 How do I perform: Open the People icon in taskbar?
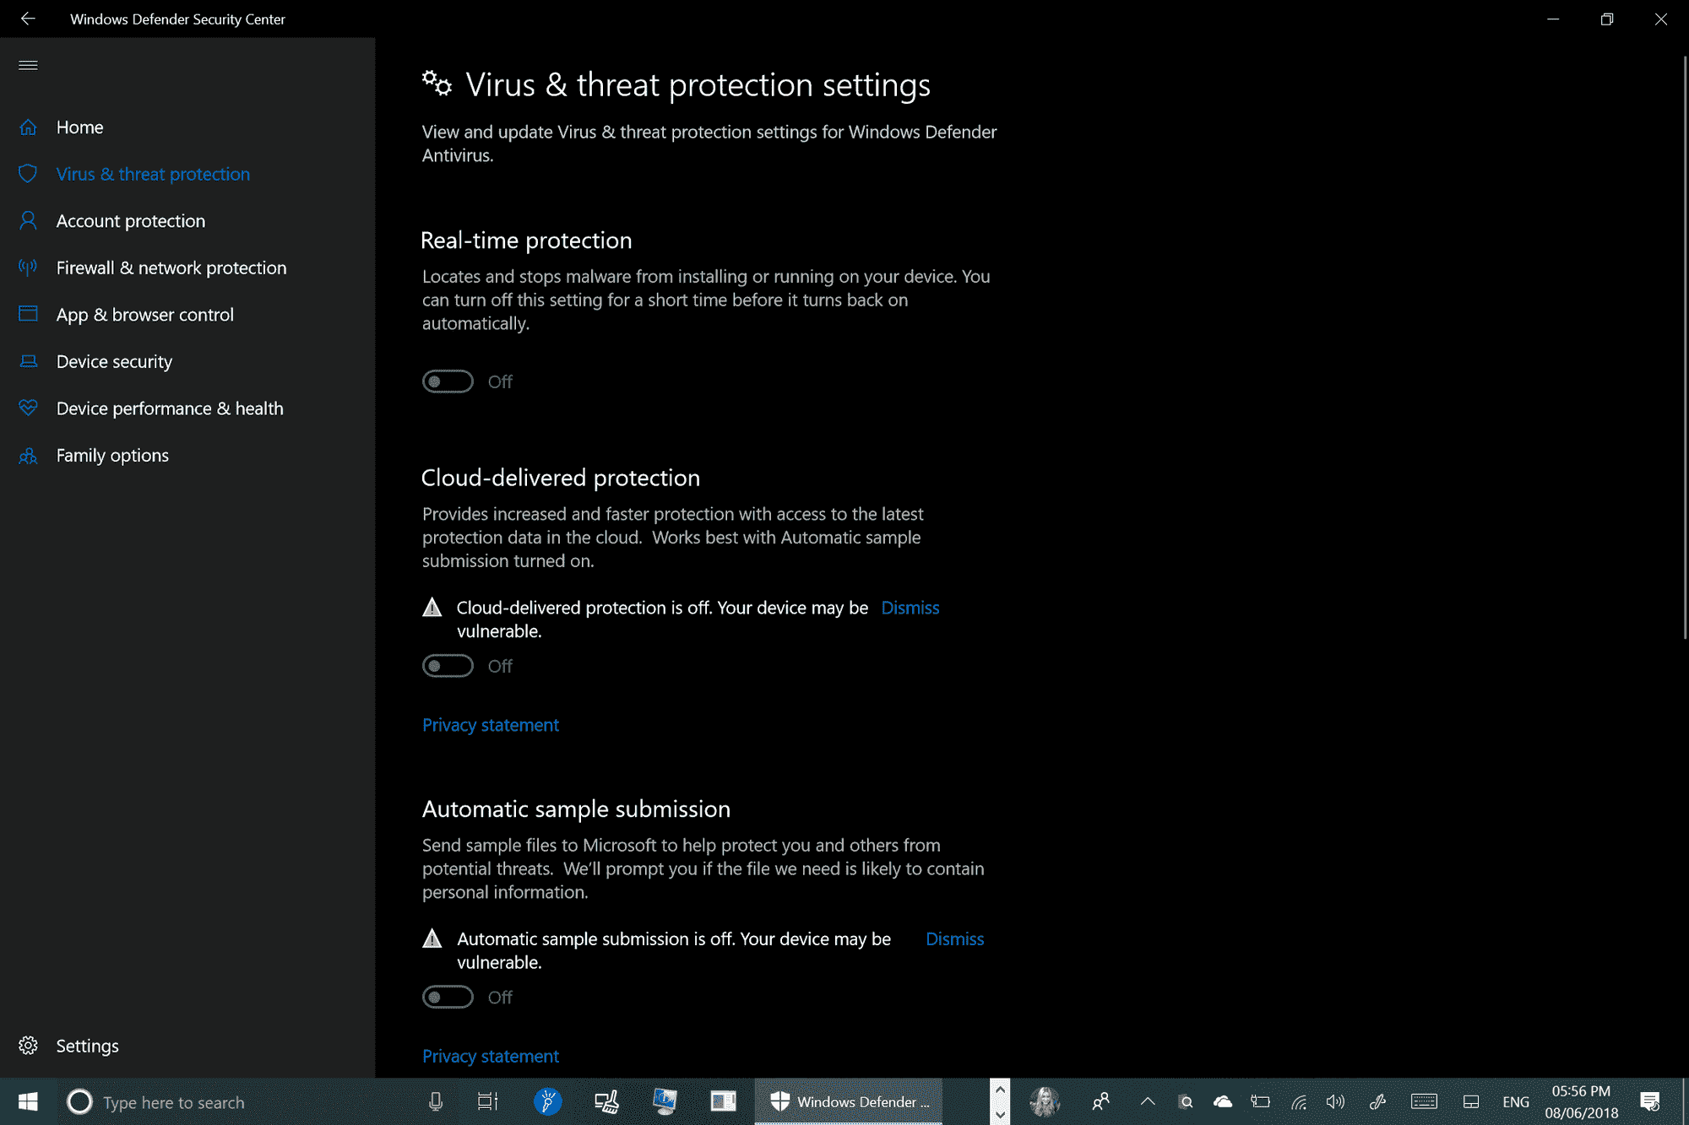point(1100,1101)
